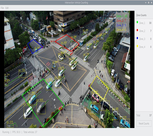Click the zone count overlay legend on video
This screenshot has height=136, width=153.
pos(122,22)
